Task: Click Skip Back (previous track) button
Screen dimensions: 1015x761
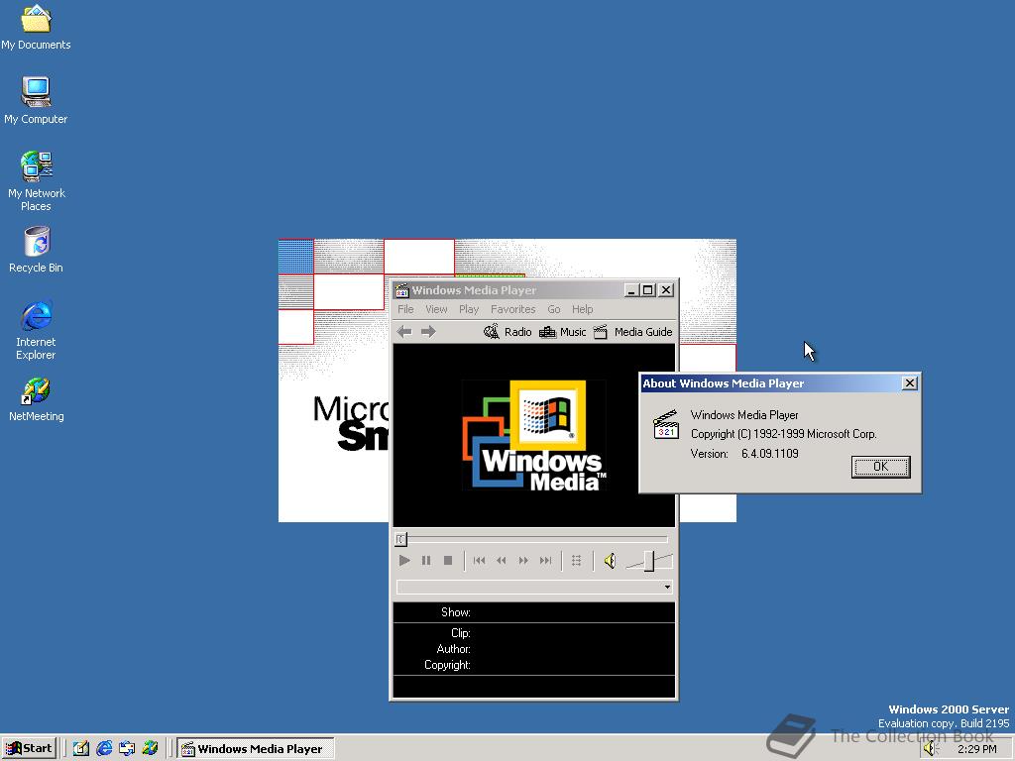Action: point(479,561)
